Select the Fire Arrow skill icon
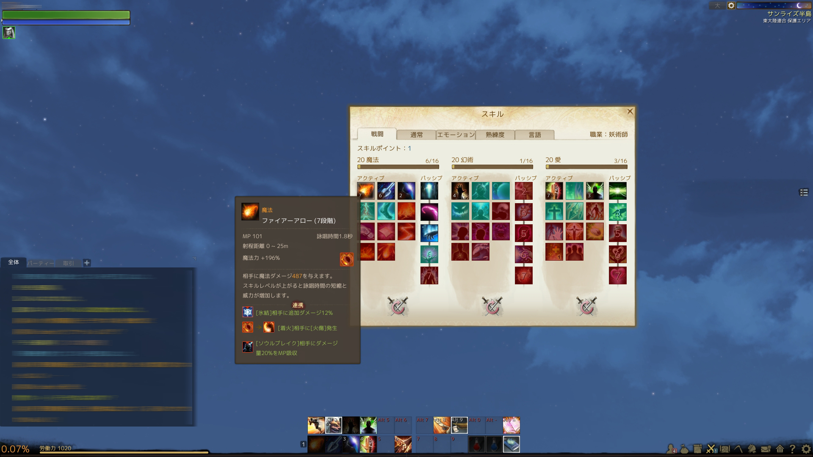Screen dimensions: 813x457 coord(366,191)
